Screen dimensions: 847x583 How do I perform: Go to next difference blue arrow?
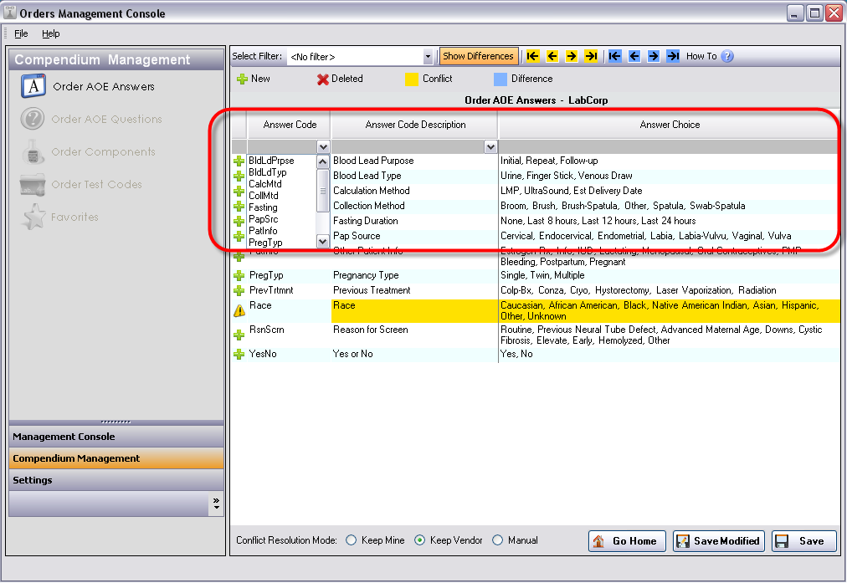click(x=654, y=56)
